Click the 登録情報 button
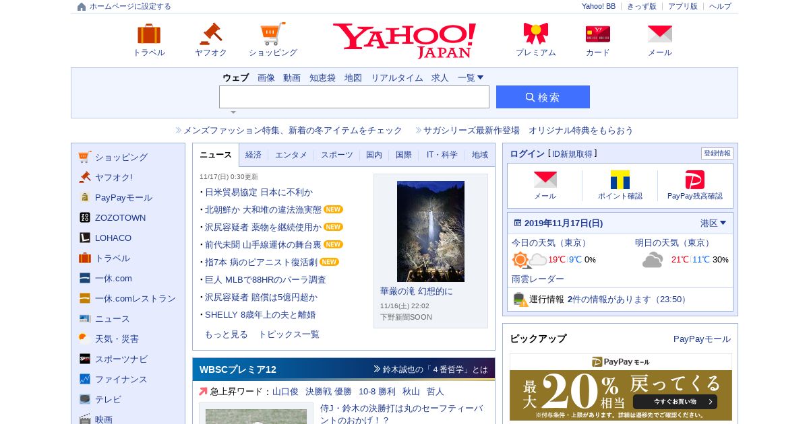The image size is (809, 424). pos(717,153)
